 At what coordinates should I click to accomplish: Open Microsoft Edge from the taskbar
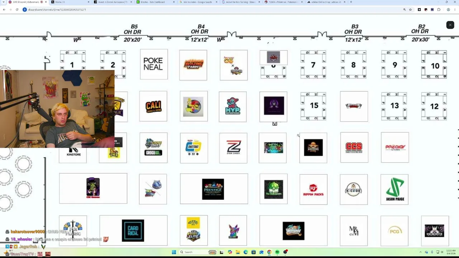[246, 252]
